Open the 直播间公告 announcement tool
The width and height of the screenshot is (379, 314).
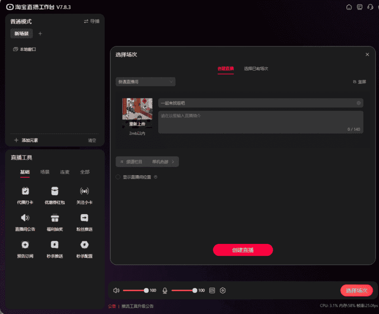tap(25, 218)
